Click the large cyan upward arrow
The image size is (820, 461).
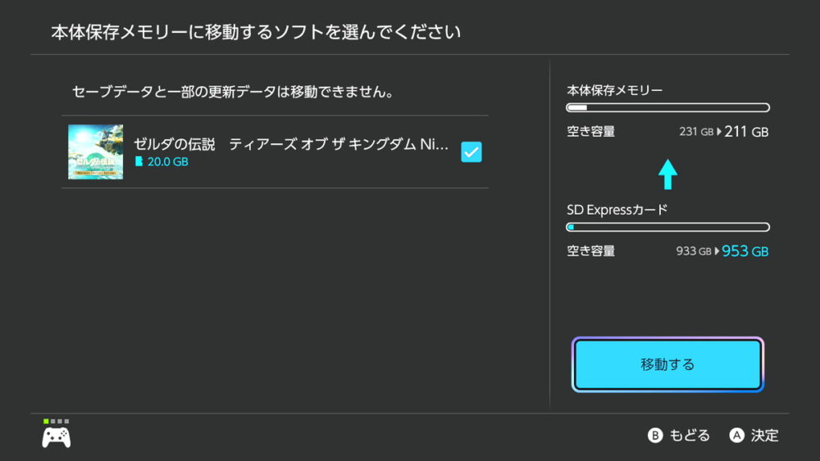tap(668, 174)
